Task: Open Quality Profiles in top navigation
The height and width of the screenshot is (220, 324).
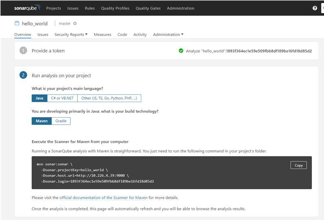Action: (115, 8)
